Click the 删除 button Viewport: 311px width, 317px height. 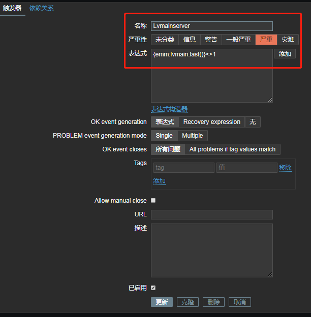click(x=213, y=302)
